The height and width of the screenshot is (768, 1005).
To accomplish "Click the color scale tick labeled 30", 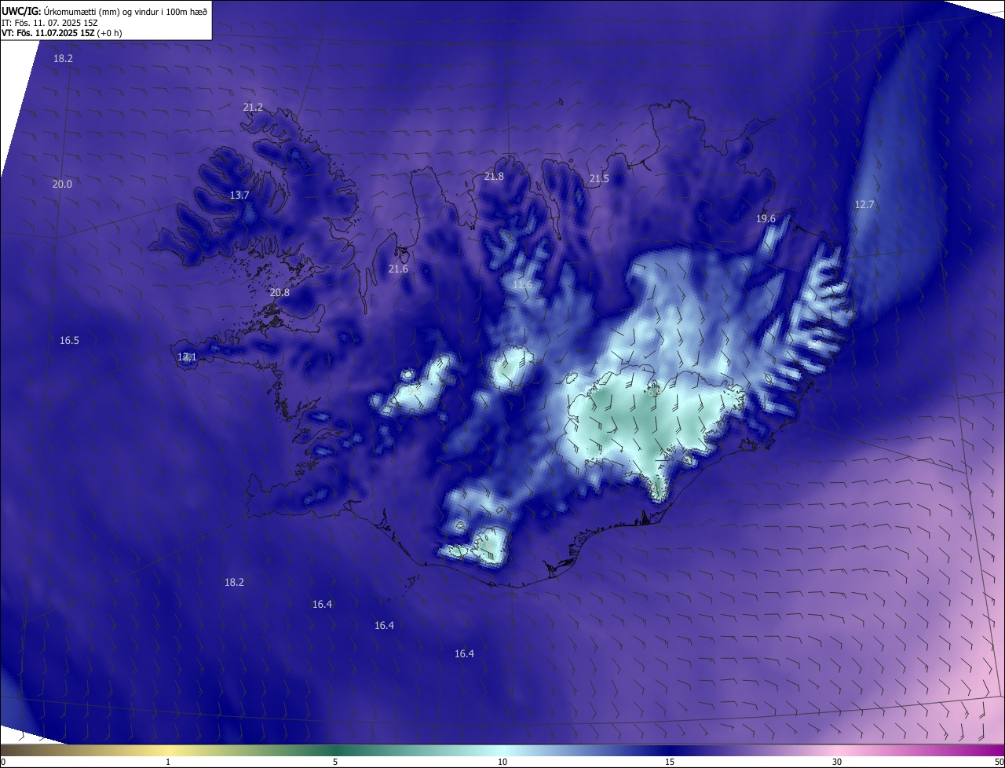I will [x=837, y=762].
